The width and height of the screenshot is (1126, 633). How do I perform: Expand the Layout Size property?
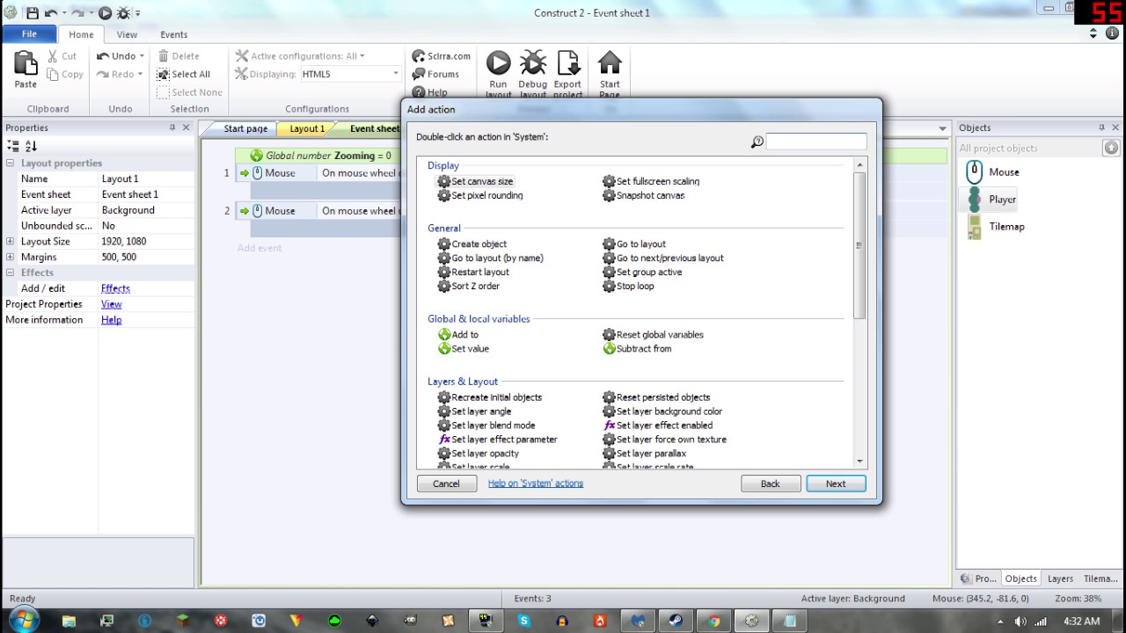click(x=10, y=242)
